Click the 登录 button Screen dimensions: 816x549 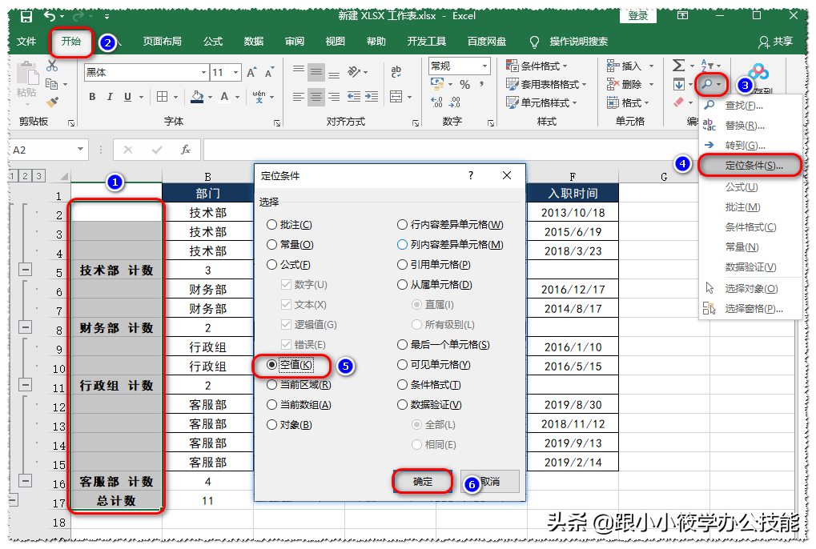click(x=638, y=15)
